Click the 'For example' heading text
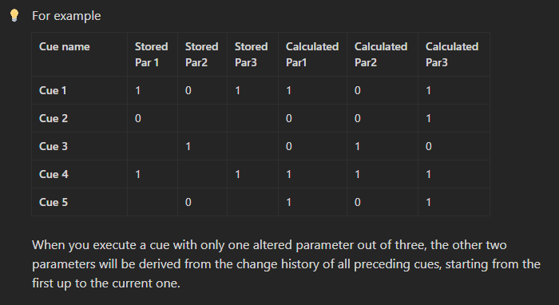The width and height of the screenshot is (559, 305). (x=66, y=16)
